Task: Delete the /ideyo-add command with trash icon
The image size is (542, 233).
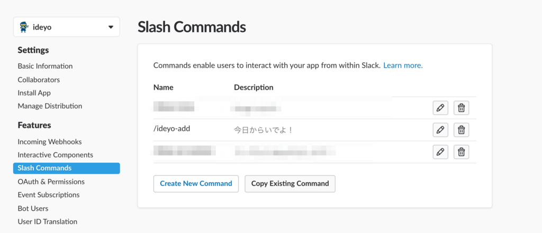Action: pos(461,130)
